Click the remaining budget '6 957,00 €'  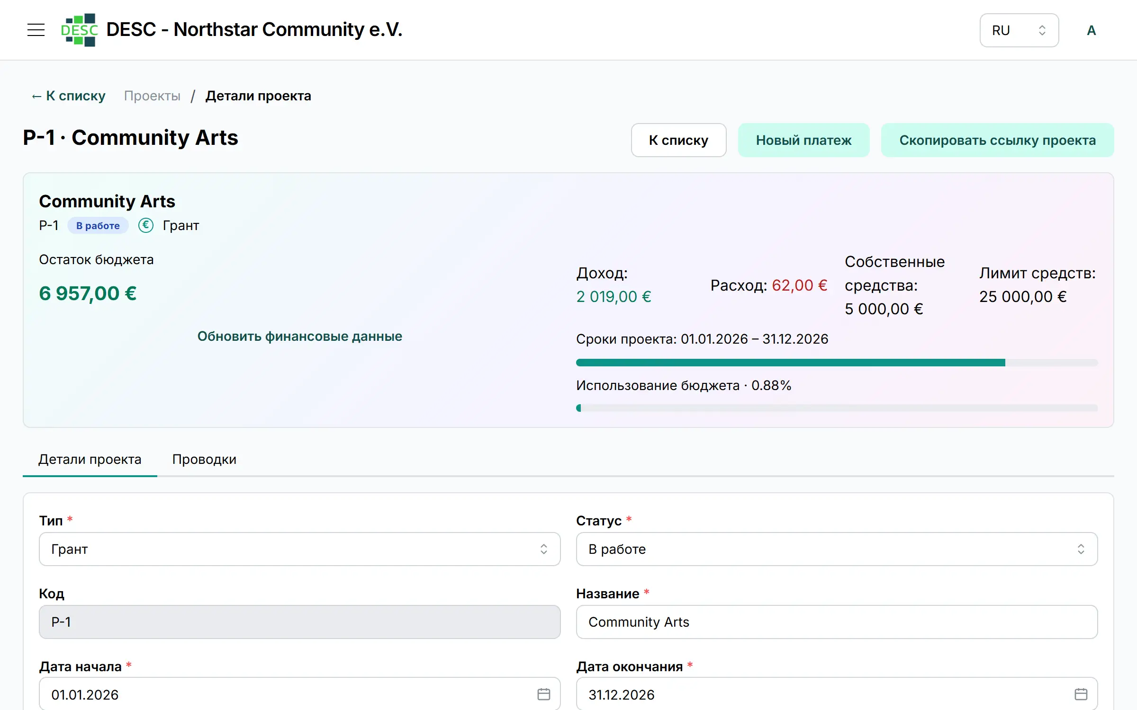(88, 293)
